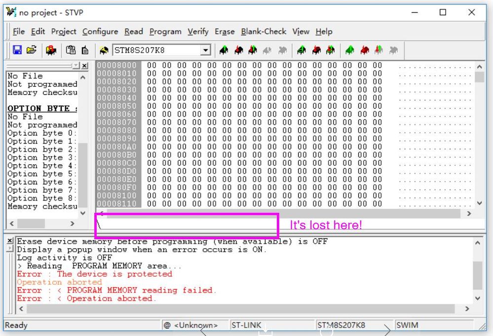Open the Read menu
Image resolution: width=493 pixels, height=336 pixels.
[x=134, y=32]
